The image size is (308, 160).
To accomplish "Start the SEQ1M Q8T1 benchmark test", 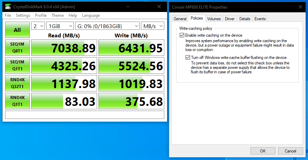I will pos(17,47).
